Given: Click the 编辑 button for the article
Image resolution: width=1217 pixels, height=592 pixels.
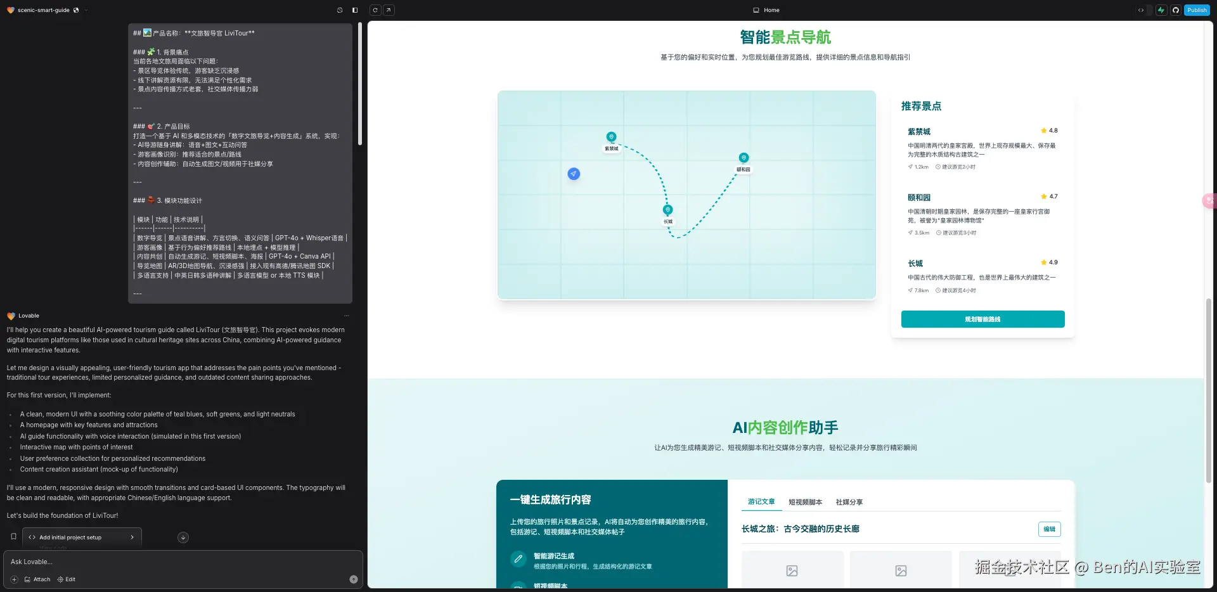Looking at the screenshot, I should coord(1050,529).
